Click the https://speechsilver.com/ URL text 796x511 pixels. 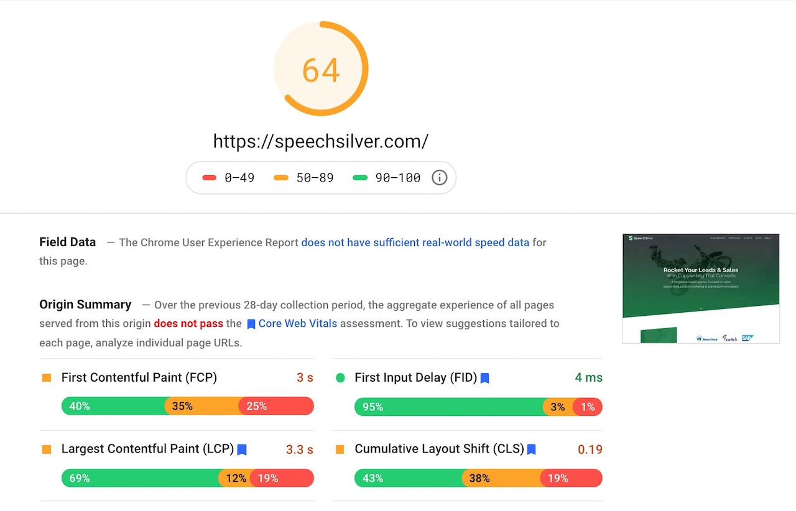click(x=321, y=141)
